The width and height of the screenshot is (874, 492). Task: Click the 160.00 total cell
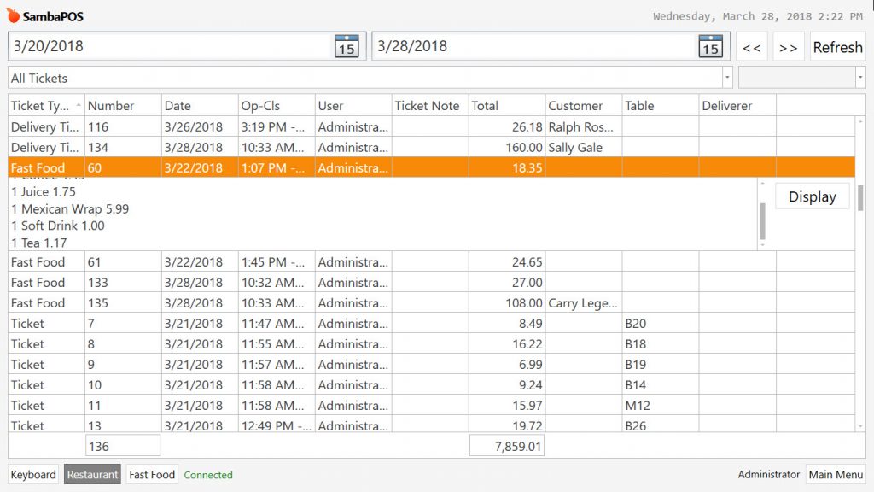tap(507, 147)
